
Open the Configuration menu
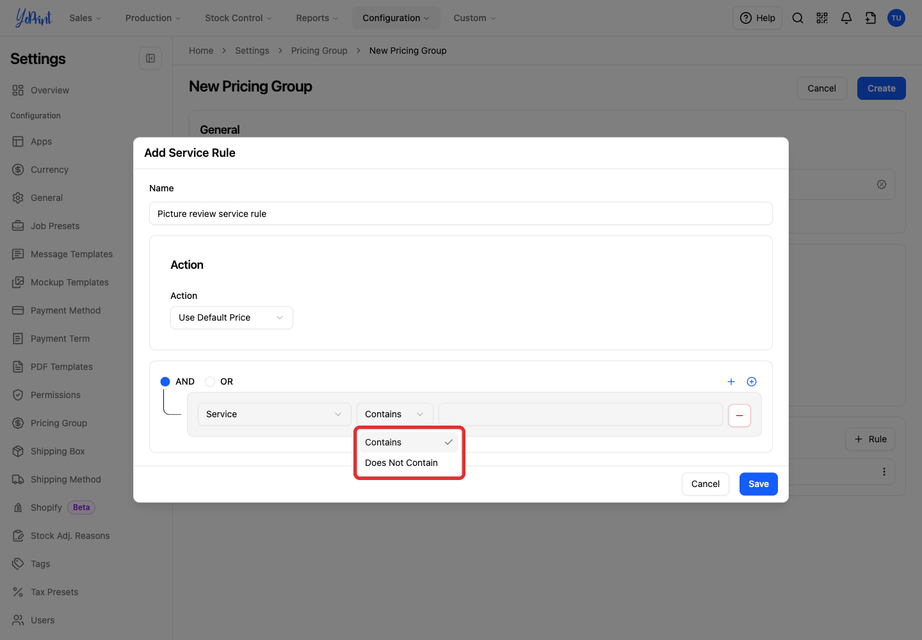(x=396, y=18)
